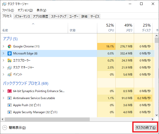Viewport: 159px width, 134px height.
Task: Expand the 64-bit Synaptics Pointing row
Action: (4, 91)
